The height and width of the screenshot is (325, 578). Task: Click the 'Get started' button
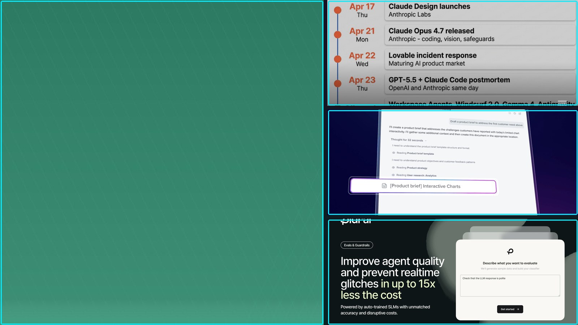click(x=510, y=309)
